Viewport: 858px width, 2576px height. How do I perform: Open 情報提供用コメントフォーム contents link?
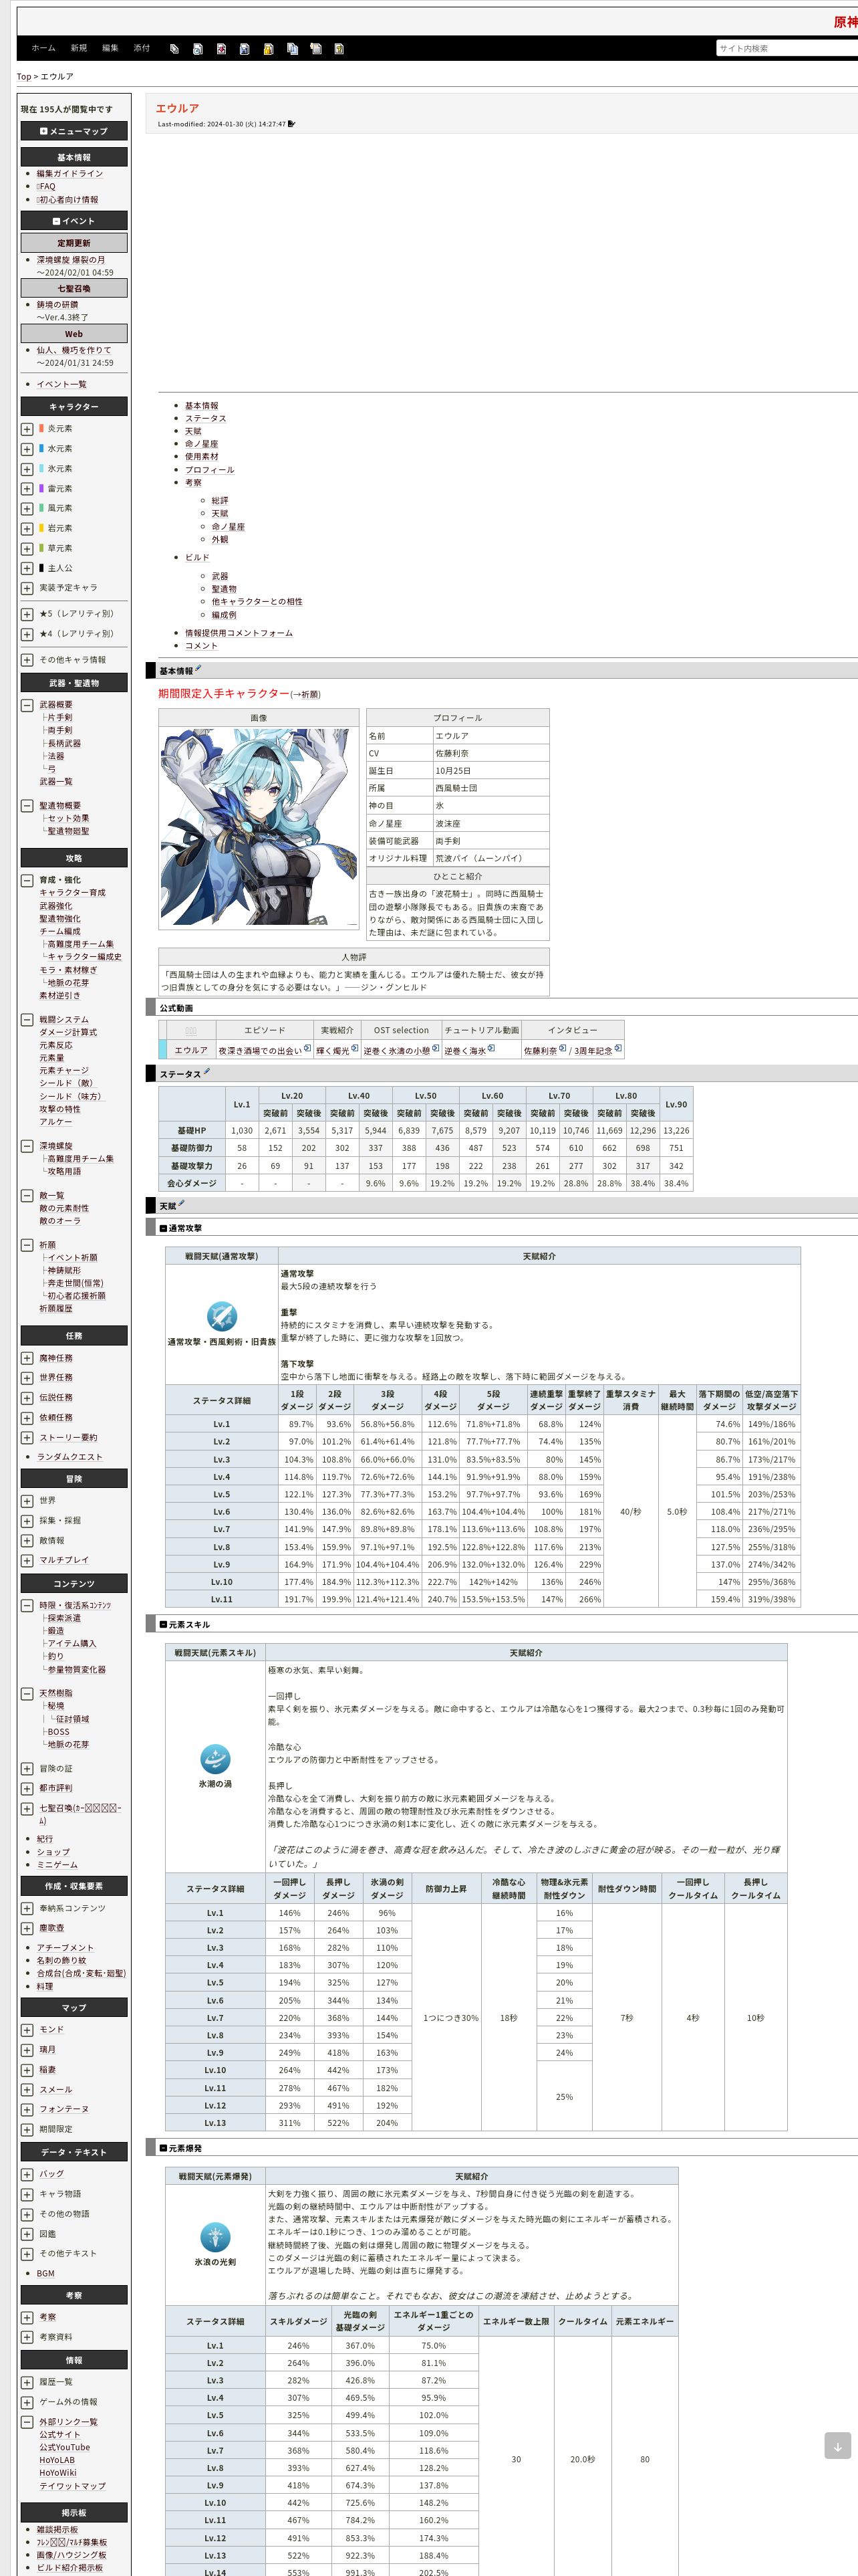pyautogui.click(x=239, y=633)
